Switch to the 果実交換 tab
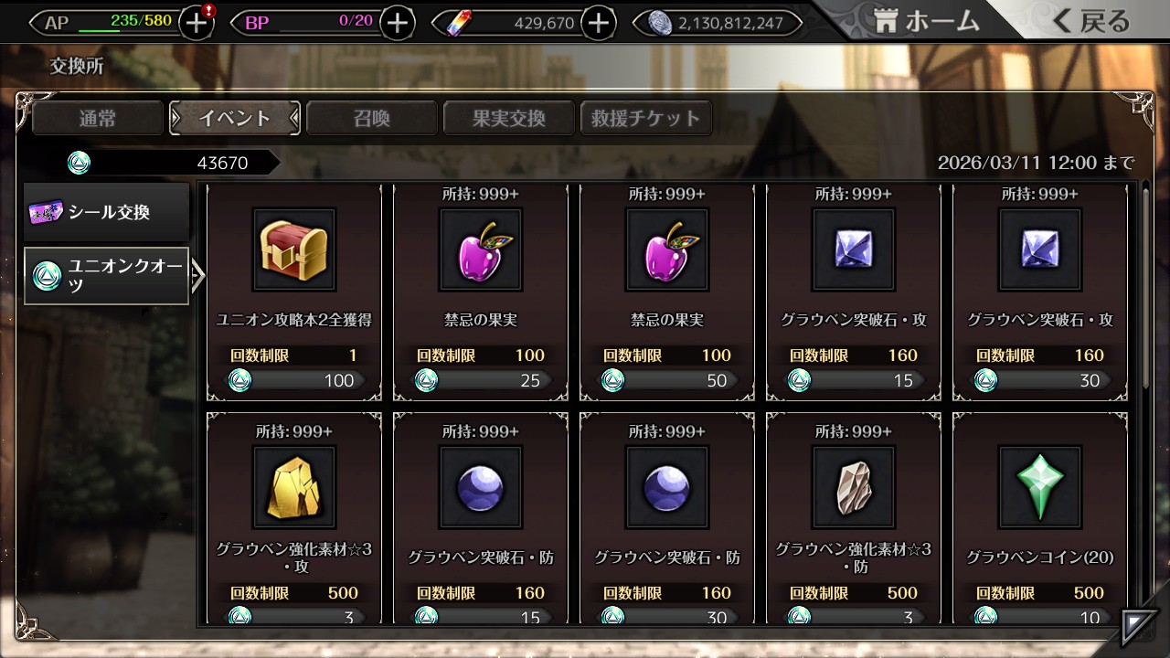The height and width of the screenshot is (658, 1170). click(x=509, y=118)
